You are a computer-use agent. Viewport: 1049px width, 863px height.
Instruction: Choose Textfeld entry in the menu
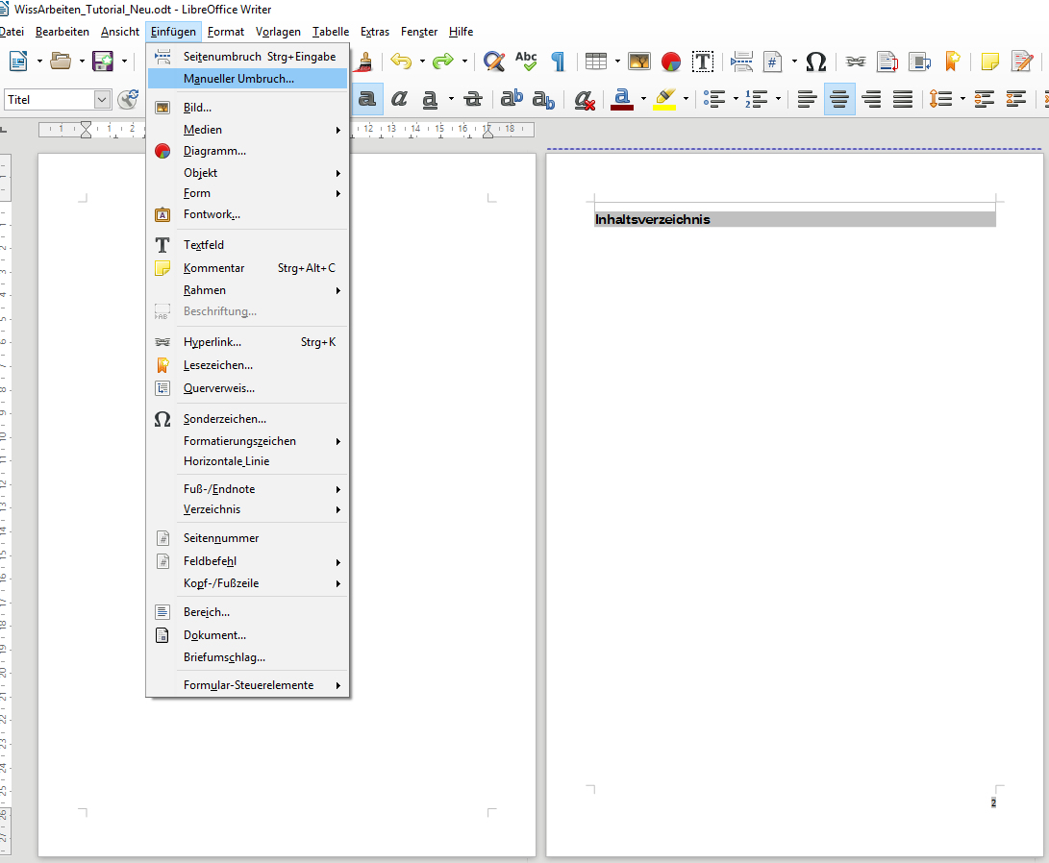pyautogui.click(x=247, y=245)
